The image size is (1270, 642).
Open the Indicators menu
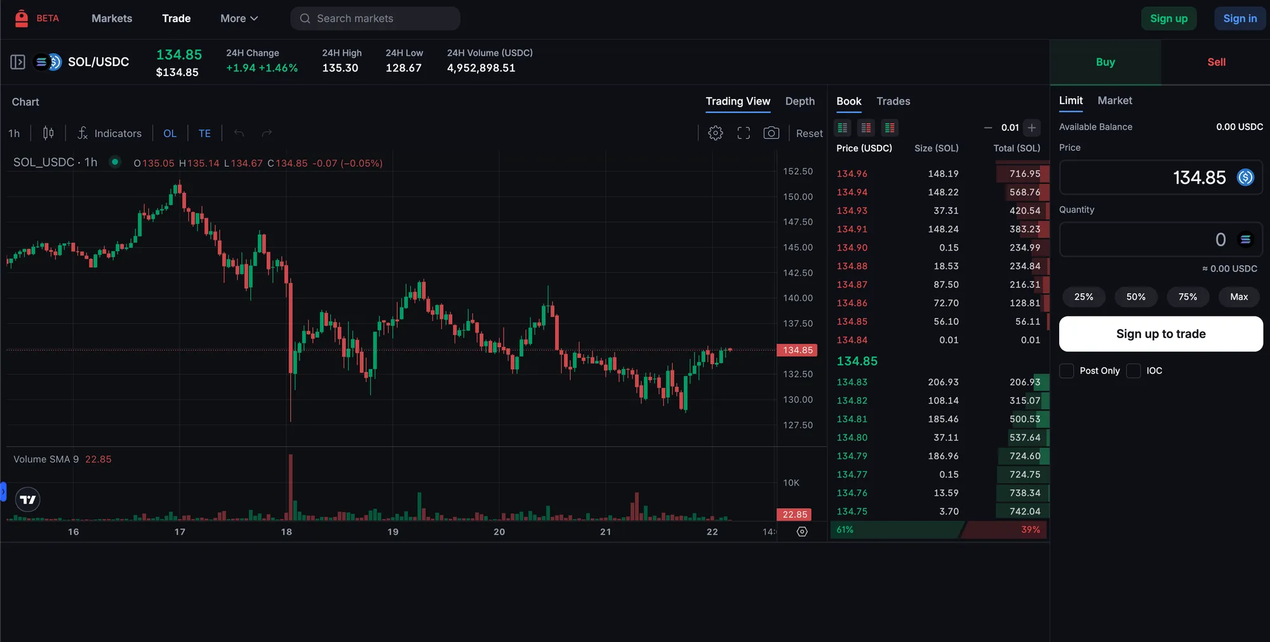pos(109,133)
